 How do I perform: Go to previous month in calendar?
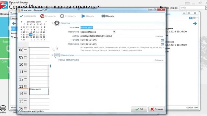click(21, 22)
